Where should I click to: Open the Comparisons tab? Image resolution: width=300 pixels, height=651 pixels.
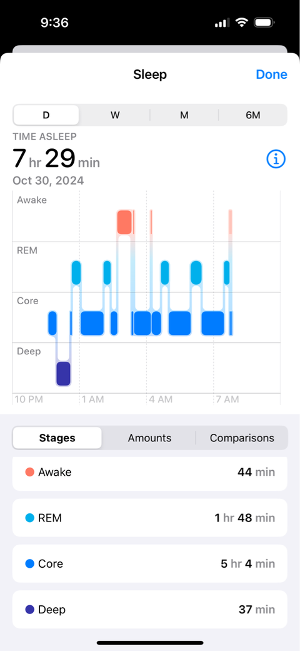(242, 438)
